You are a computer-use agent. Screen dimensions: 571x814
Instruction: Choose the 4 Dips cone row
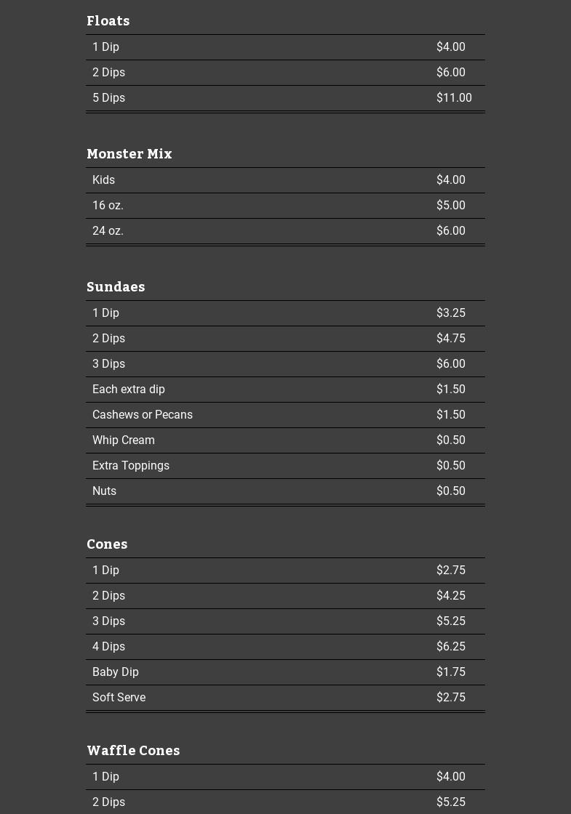(285, 647)
